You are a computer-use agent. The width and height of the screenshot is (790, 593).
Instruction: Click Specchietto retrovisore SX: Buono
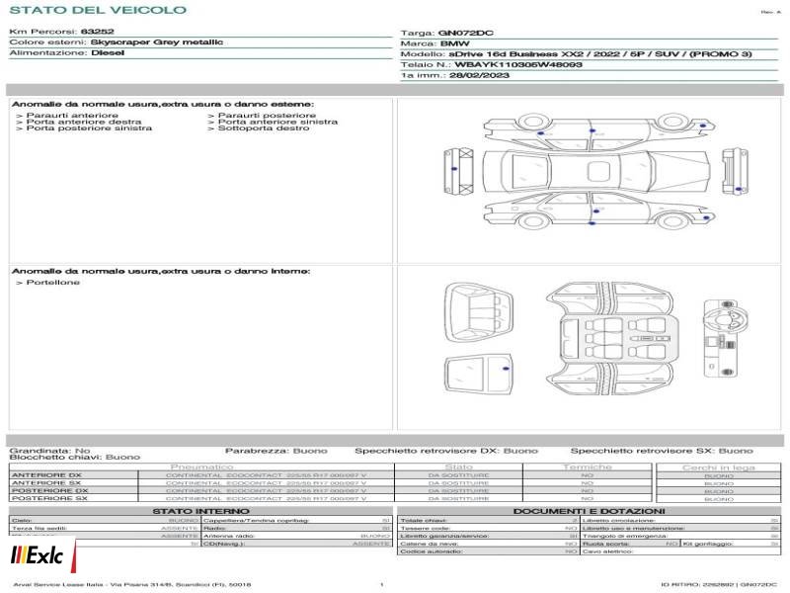pyautogui.click(x=662, y=451)
